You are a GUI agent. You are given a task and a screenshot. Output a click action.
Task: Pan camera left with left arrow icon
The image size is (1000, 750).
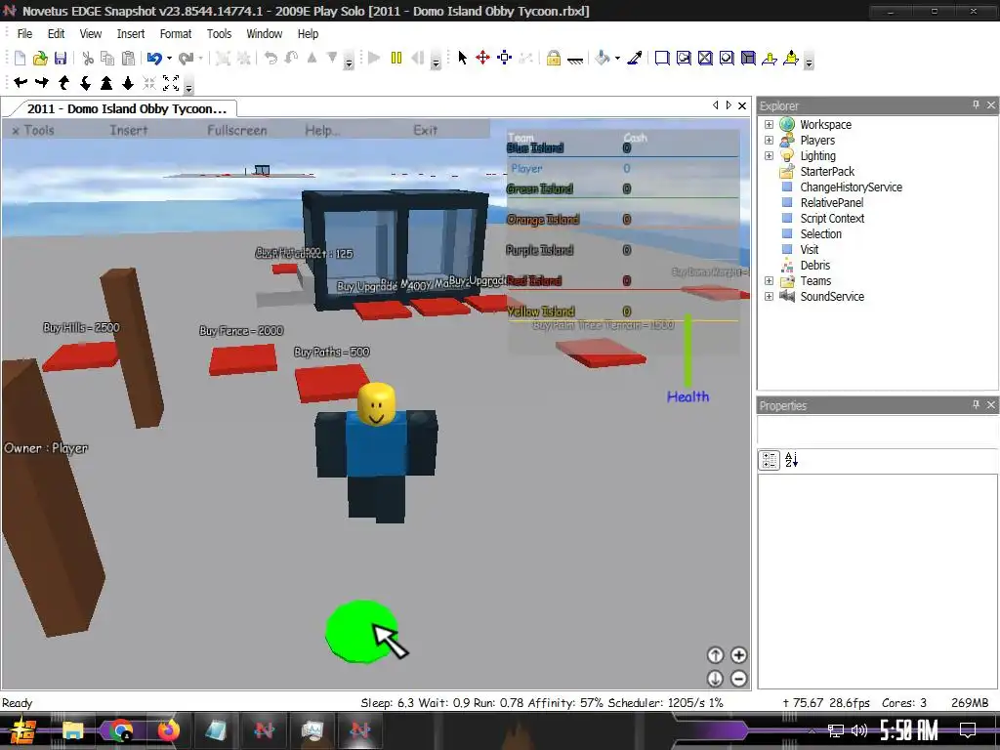coord(21,82)
